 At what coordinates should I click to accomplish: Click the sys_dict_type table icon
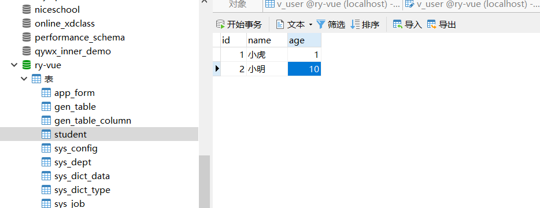click(x=46, y=190)
